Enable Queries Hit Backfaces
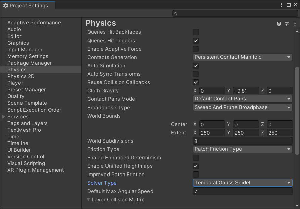Image resolution: width=300 pixels, height=209 pixels. point(196,32)
